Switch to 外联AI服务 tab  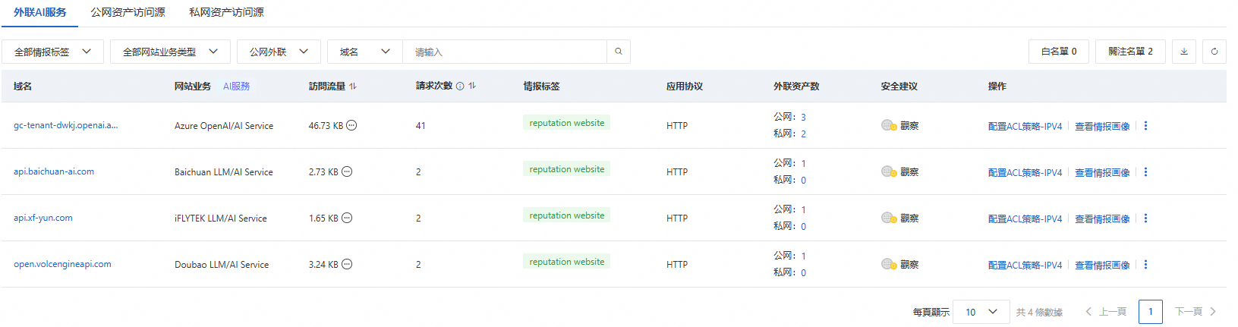pyautogui.click(x=39, y=12)
